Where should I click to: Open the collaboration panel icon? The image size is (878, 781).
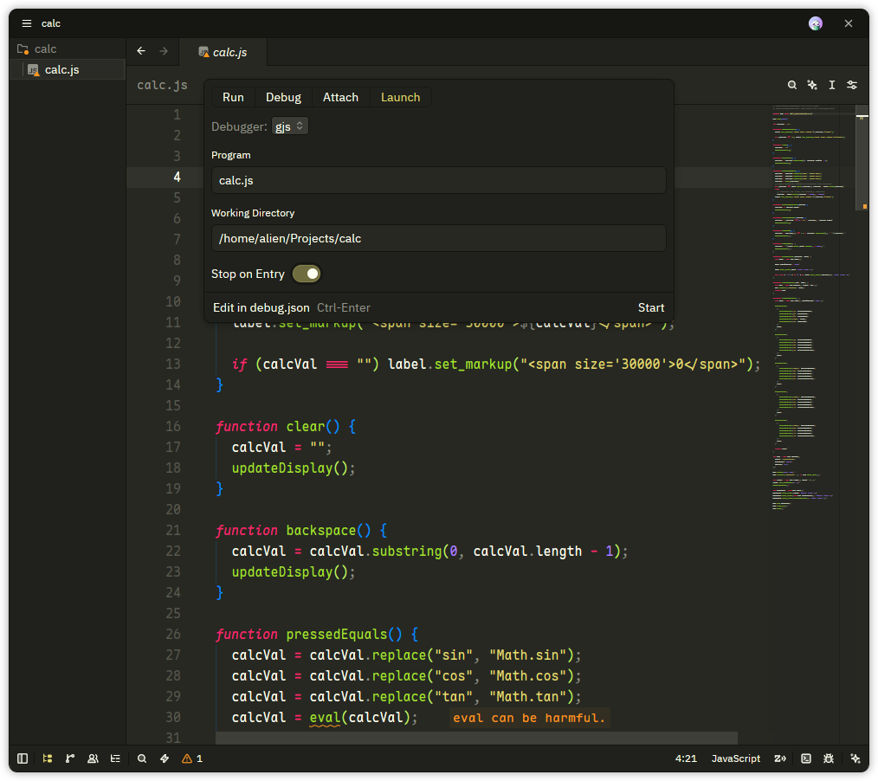click(93, 758)
